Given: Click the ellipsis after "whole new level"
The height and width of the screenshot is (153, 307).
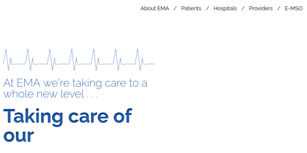Looking at the screenshot, I should 92,97.
